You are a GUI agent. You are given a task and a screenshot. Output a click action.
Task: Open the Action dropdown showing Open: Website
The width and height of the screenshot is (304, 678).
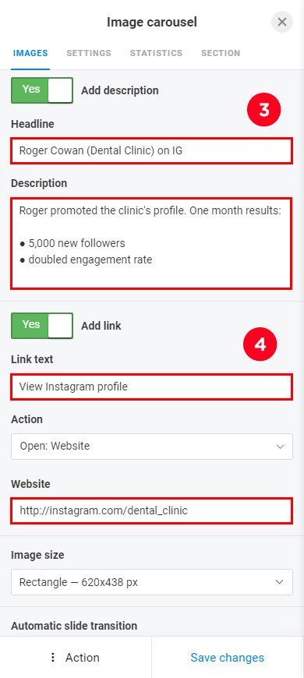click(152, 447)
